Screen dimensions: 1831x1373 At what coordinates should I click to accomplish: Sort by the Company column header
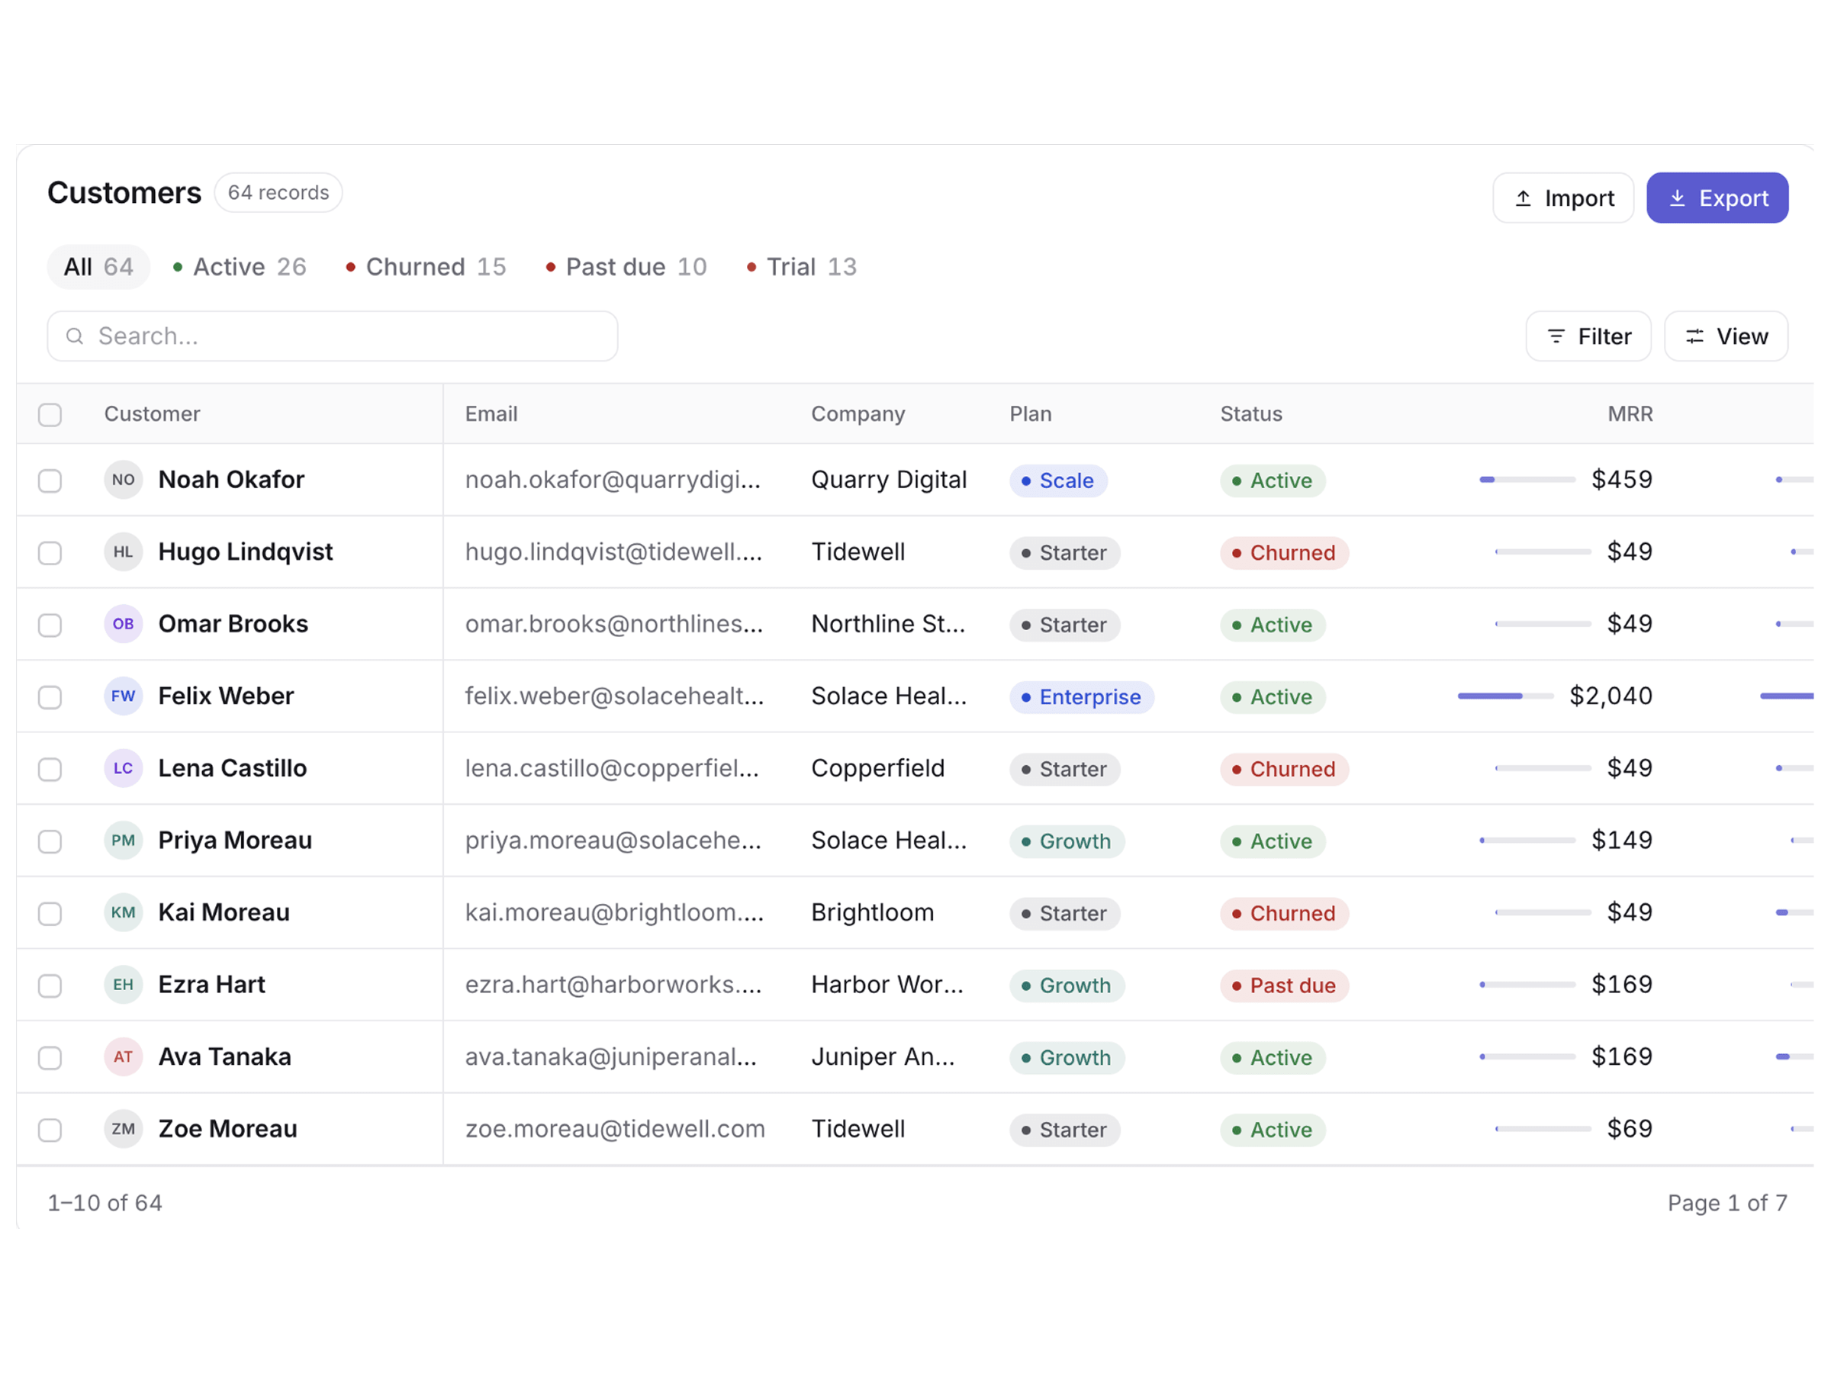[x=858, y=413]
